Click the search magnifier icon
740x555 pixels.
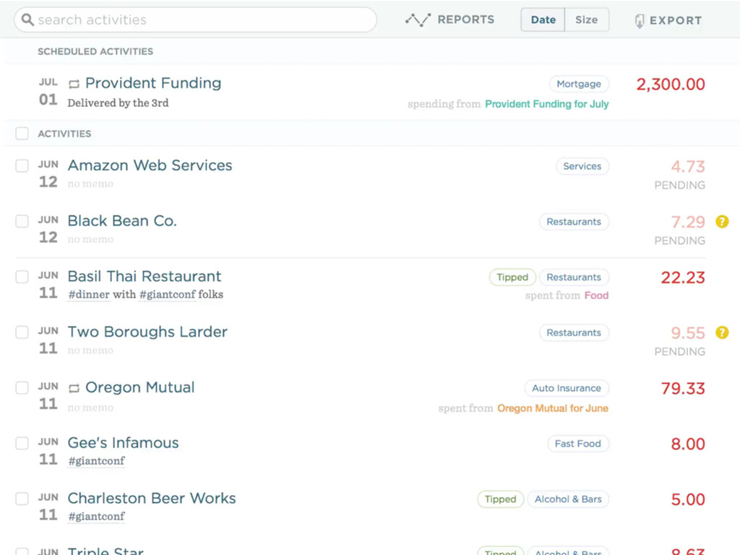click(x=28, y=20)
